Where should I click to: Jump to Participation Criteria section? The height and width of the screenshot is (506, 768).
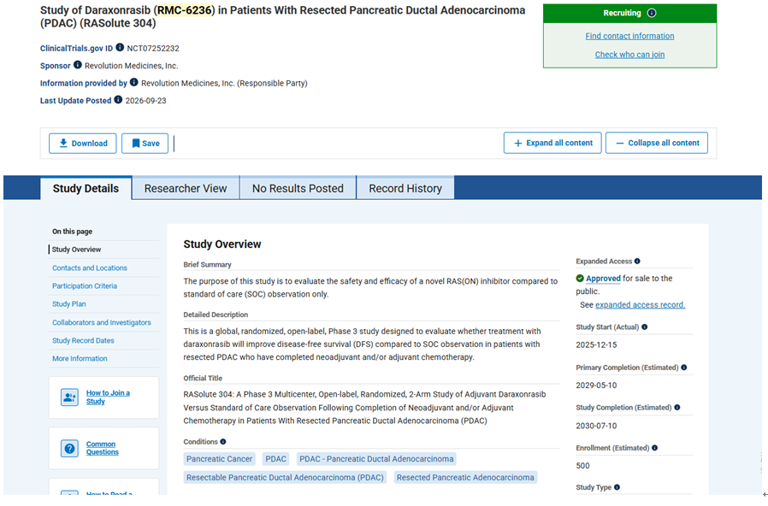[85, 286]
